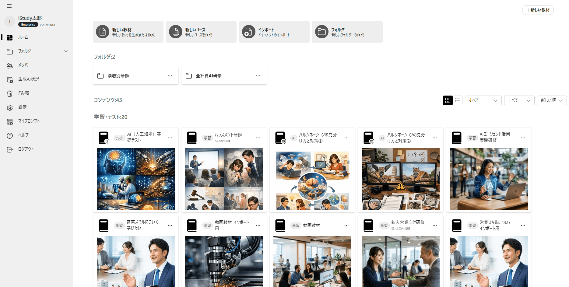The width and height of the screenshot is (569, 287).
Task: Open ヘルプ in the sidebar
Action: click(37, 135)
